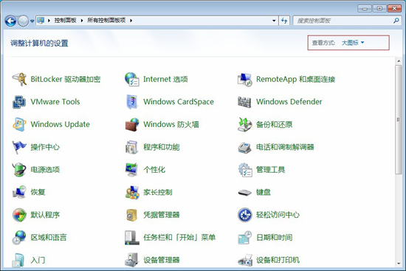Open the 管理工具 icon
The width and height of the screenshot is (406, 271).
244,170
